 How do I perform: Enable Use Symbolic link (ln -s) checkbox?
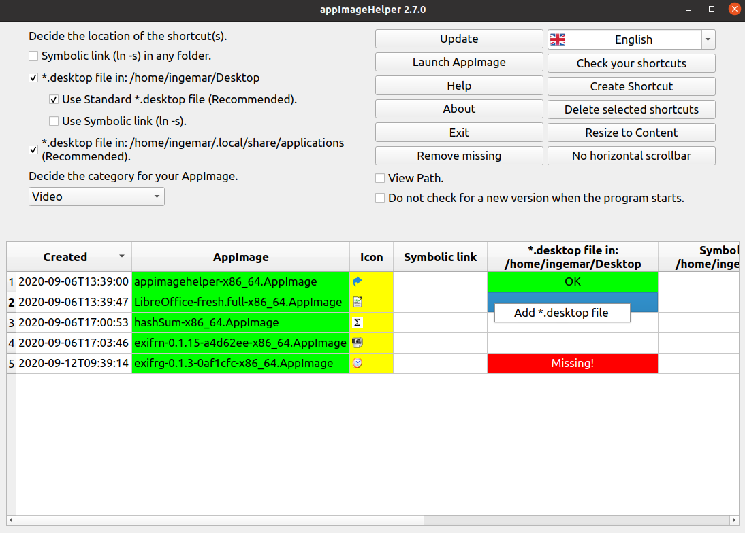coord(54,121)
